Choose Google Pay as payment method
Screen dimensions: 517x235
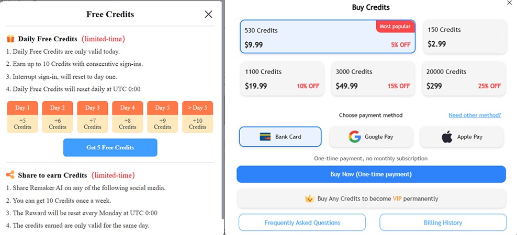(372, 137)
